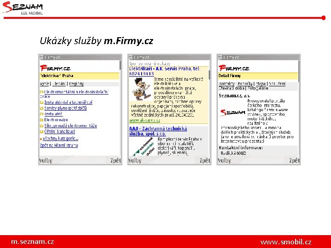
Task: Click folder icon next to Instalatéři
Action: click(41, 114)
